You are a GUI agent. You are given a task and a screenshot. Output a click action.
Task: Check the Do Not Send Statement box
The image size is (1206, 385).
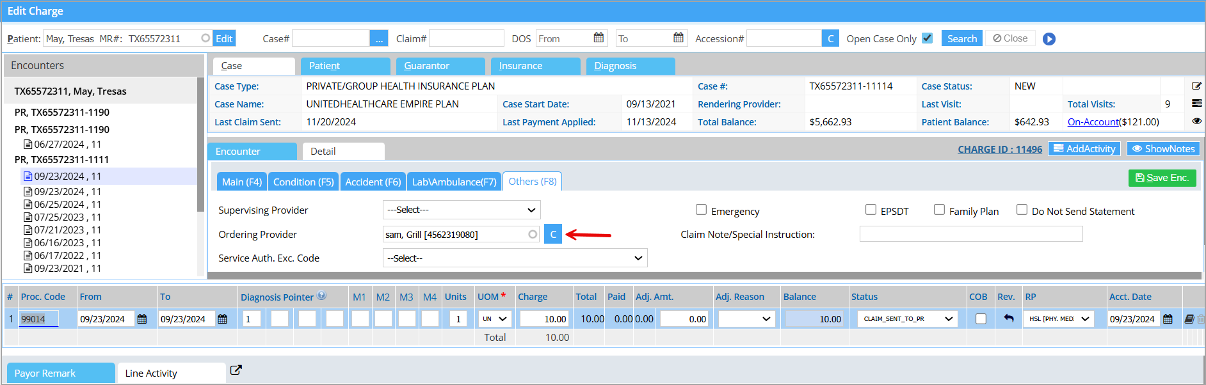pyautogui.click(x=1022, y=210)
